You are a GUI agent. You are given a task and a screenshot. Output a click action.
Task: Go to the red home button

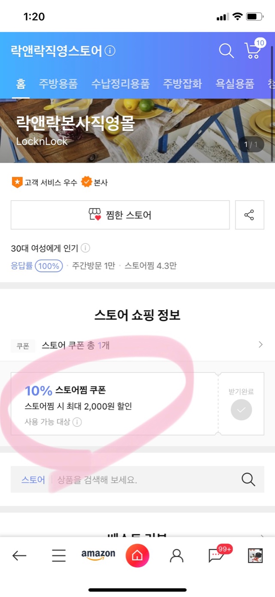pyautogui.click(x=137, y=556)
